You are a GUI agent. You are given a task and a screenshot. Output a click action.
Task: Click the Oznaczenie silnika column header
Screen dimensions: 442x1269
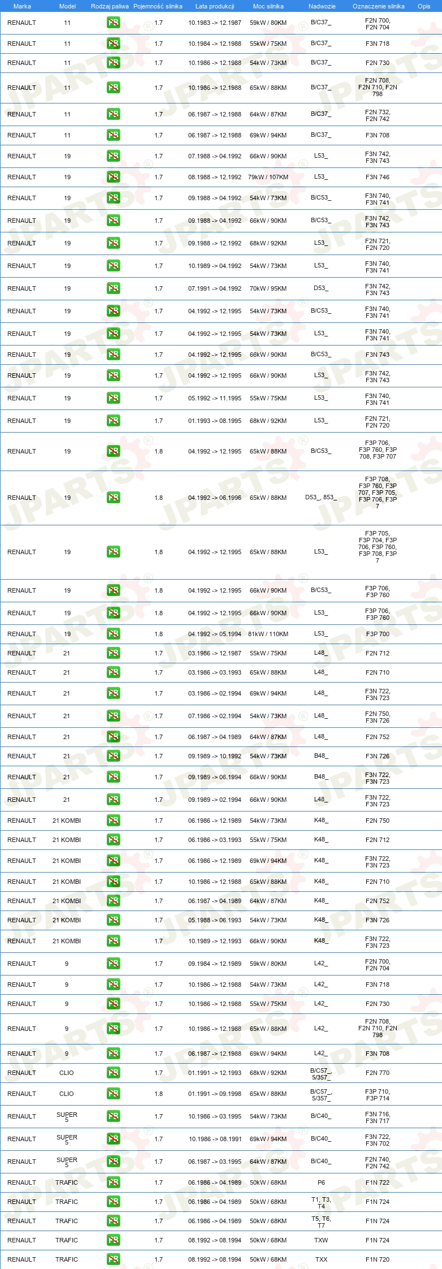coord(379,6)
